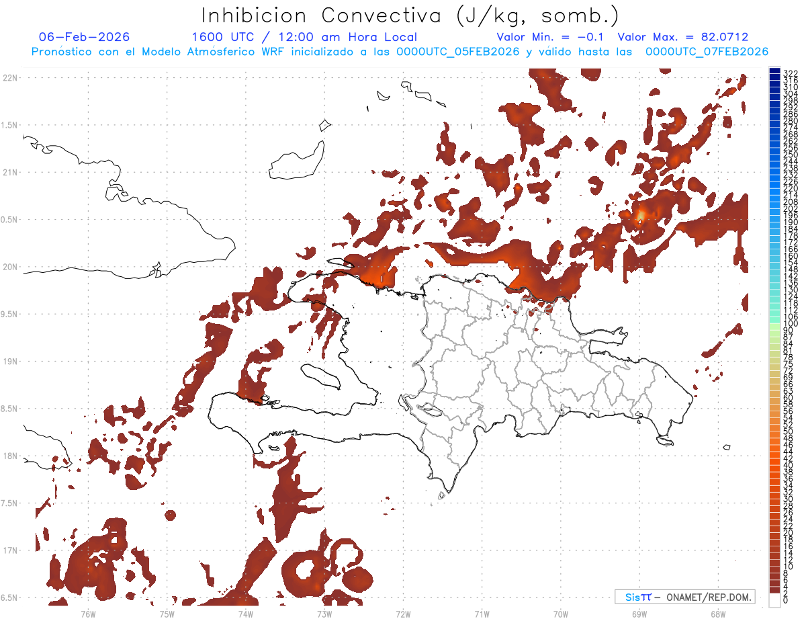Viewport: 806px width, 623px height.
Task: Click the '100' colorbar label
Action: tap(791, 324)
